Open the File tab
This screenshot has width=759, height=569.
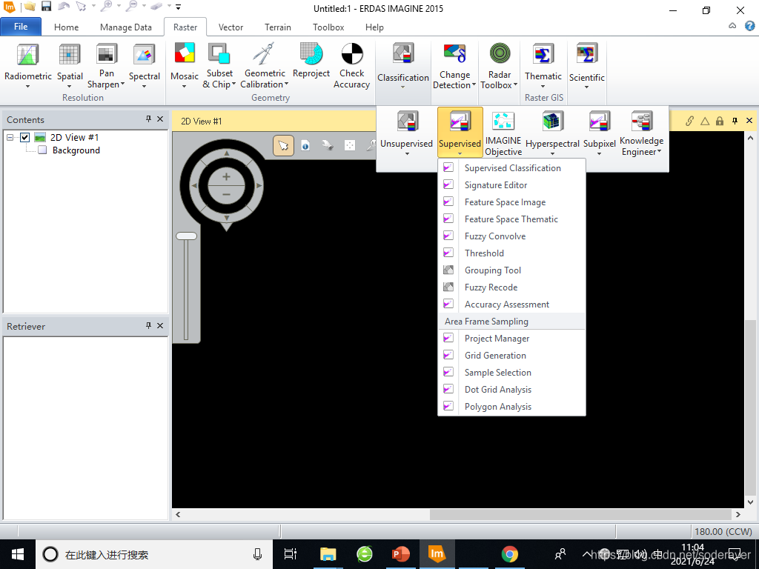tap(21, 27)
